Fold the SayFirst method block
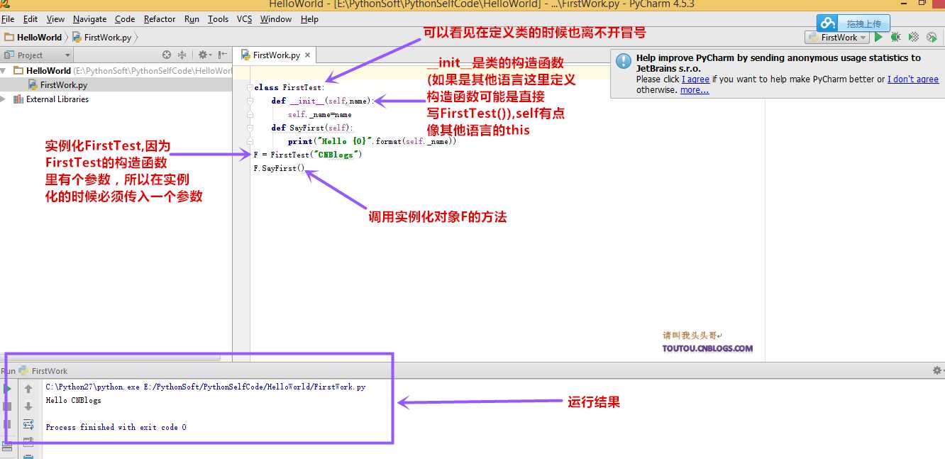 tap(250, 128)
